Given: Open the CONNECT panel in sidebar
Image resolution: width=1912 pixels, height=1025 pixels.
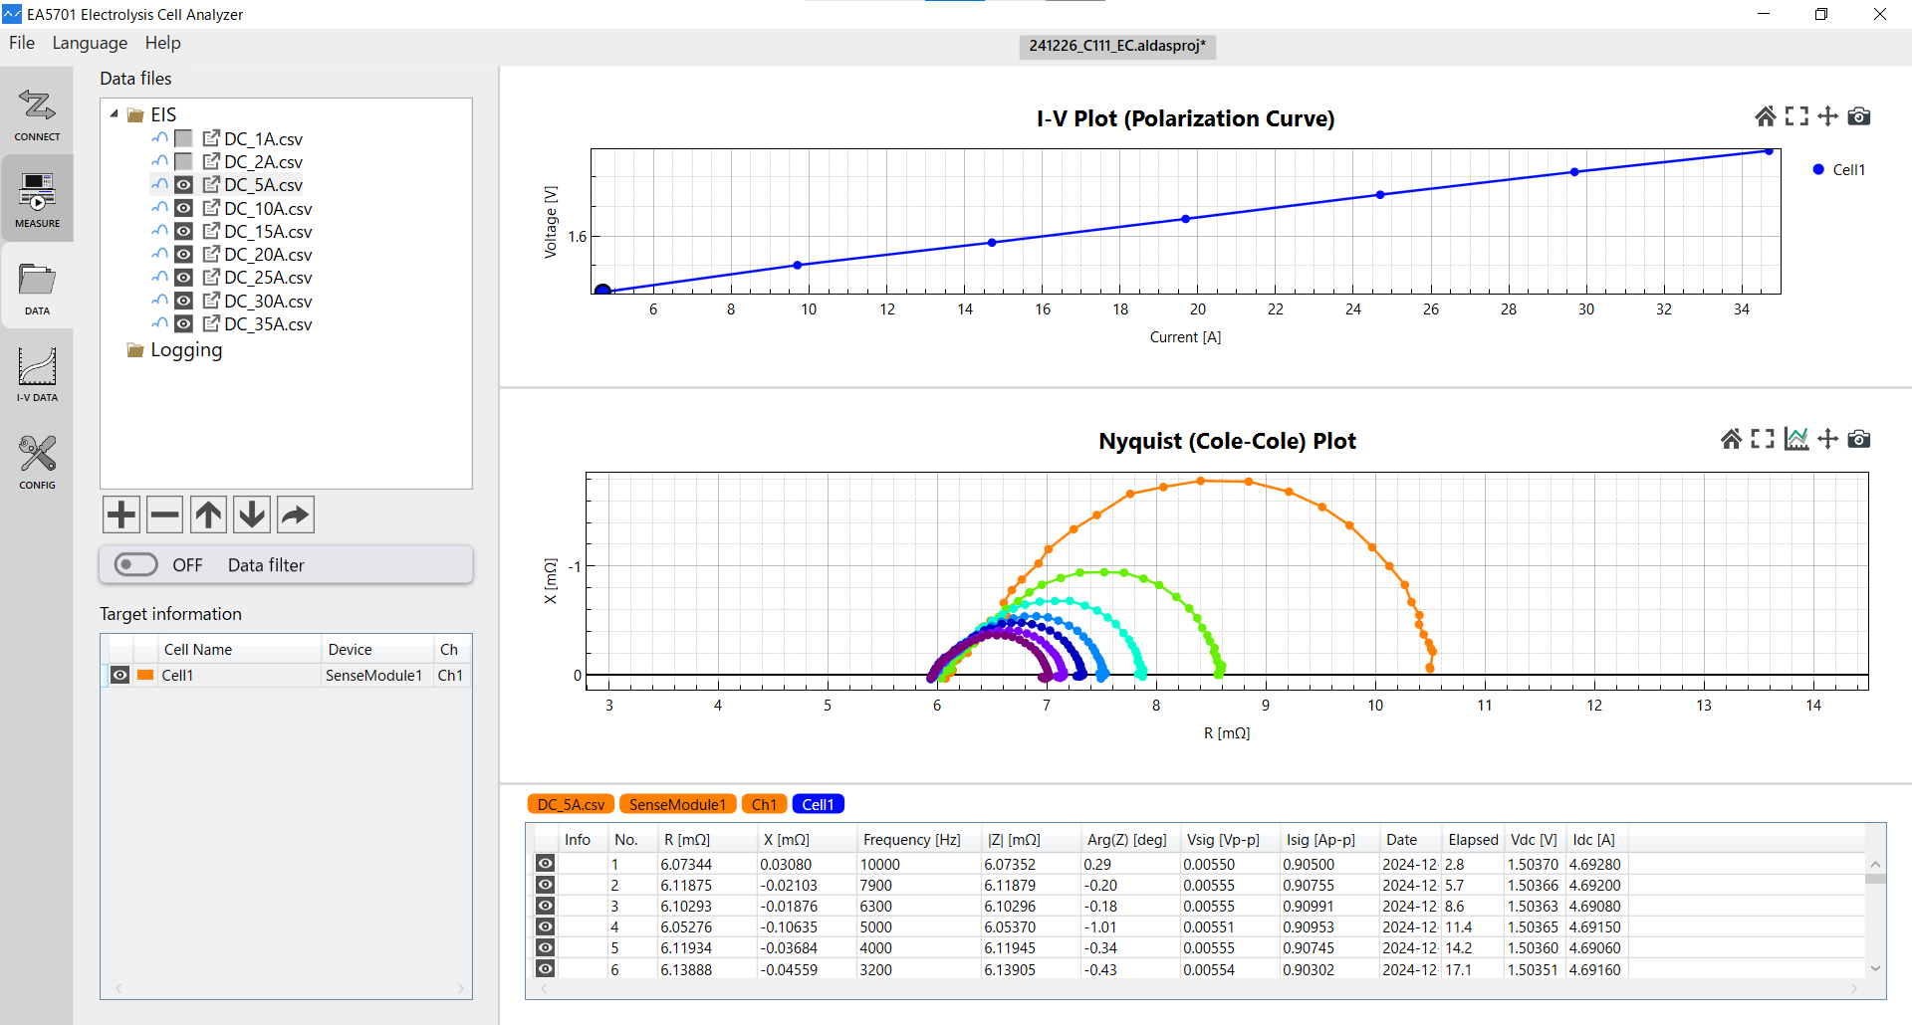Looking at the screenshot, I should tap(37, 114).
